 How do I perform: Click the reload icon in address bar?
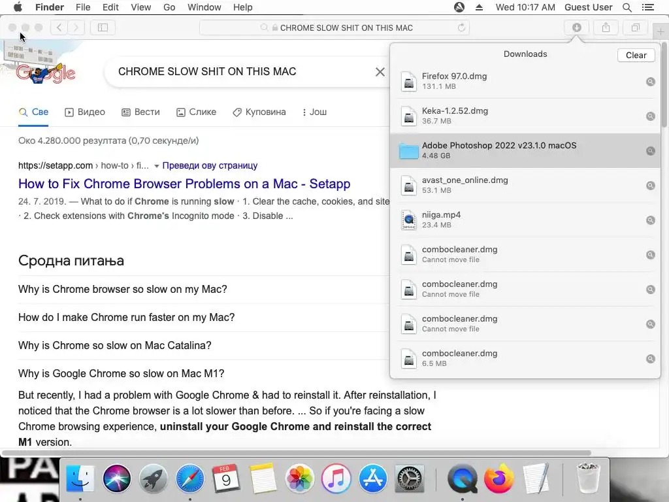tap(461, 27)
